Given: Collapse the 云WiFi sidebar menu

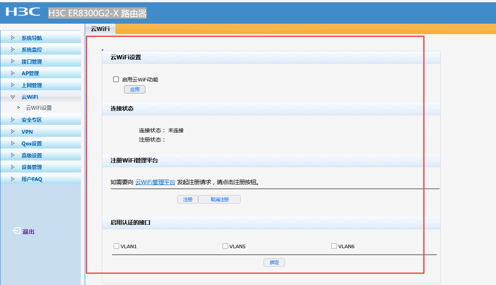Looking at the screenshot, I should (x=40, y=97).
